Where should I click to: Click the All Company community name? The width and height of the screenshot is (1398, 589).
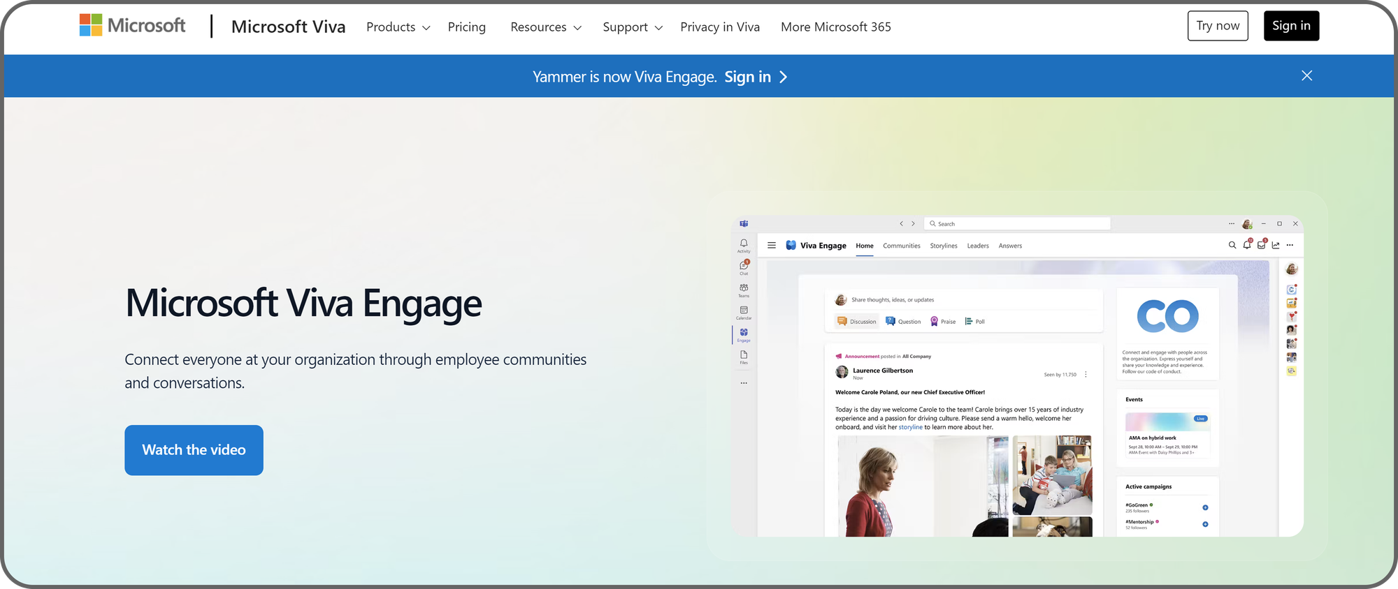tap(916, 357)
